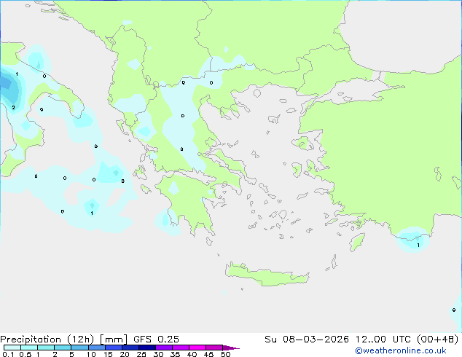Pick the 20–25 mm legend swatch
The image size is (462, 357).
[130, 348]
